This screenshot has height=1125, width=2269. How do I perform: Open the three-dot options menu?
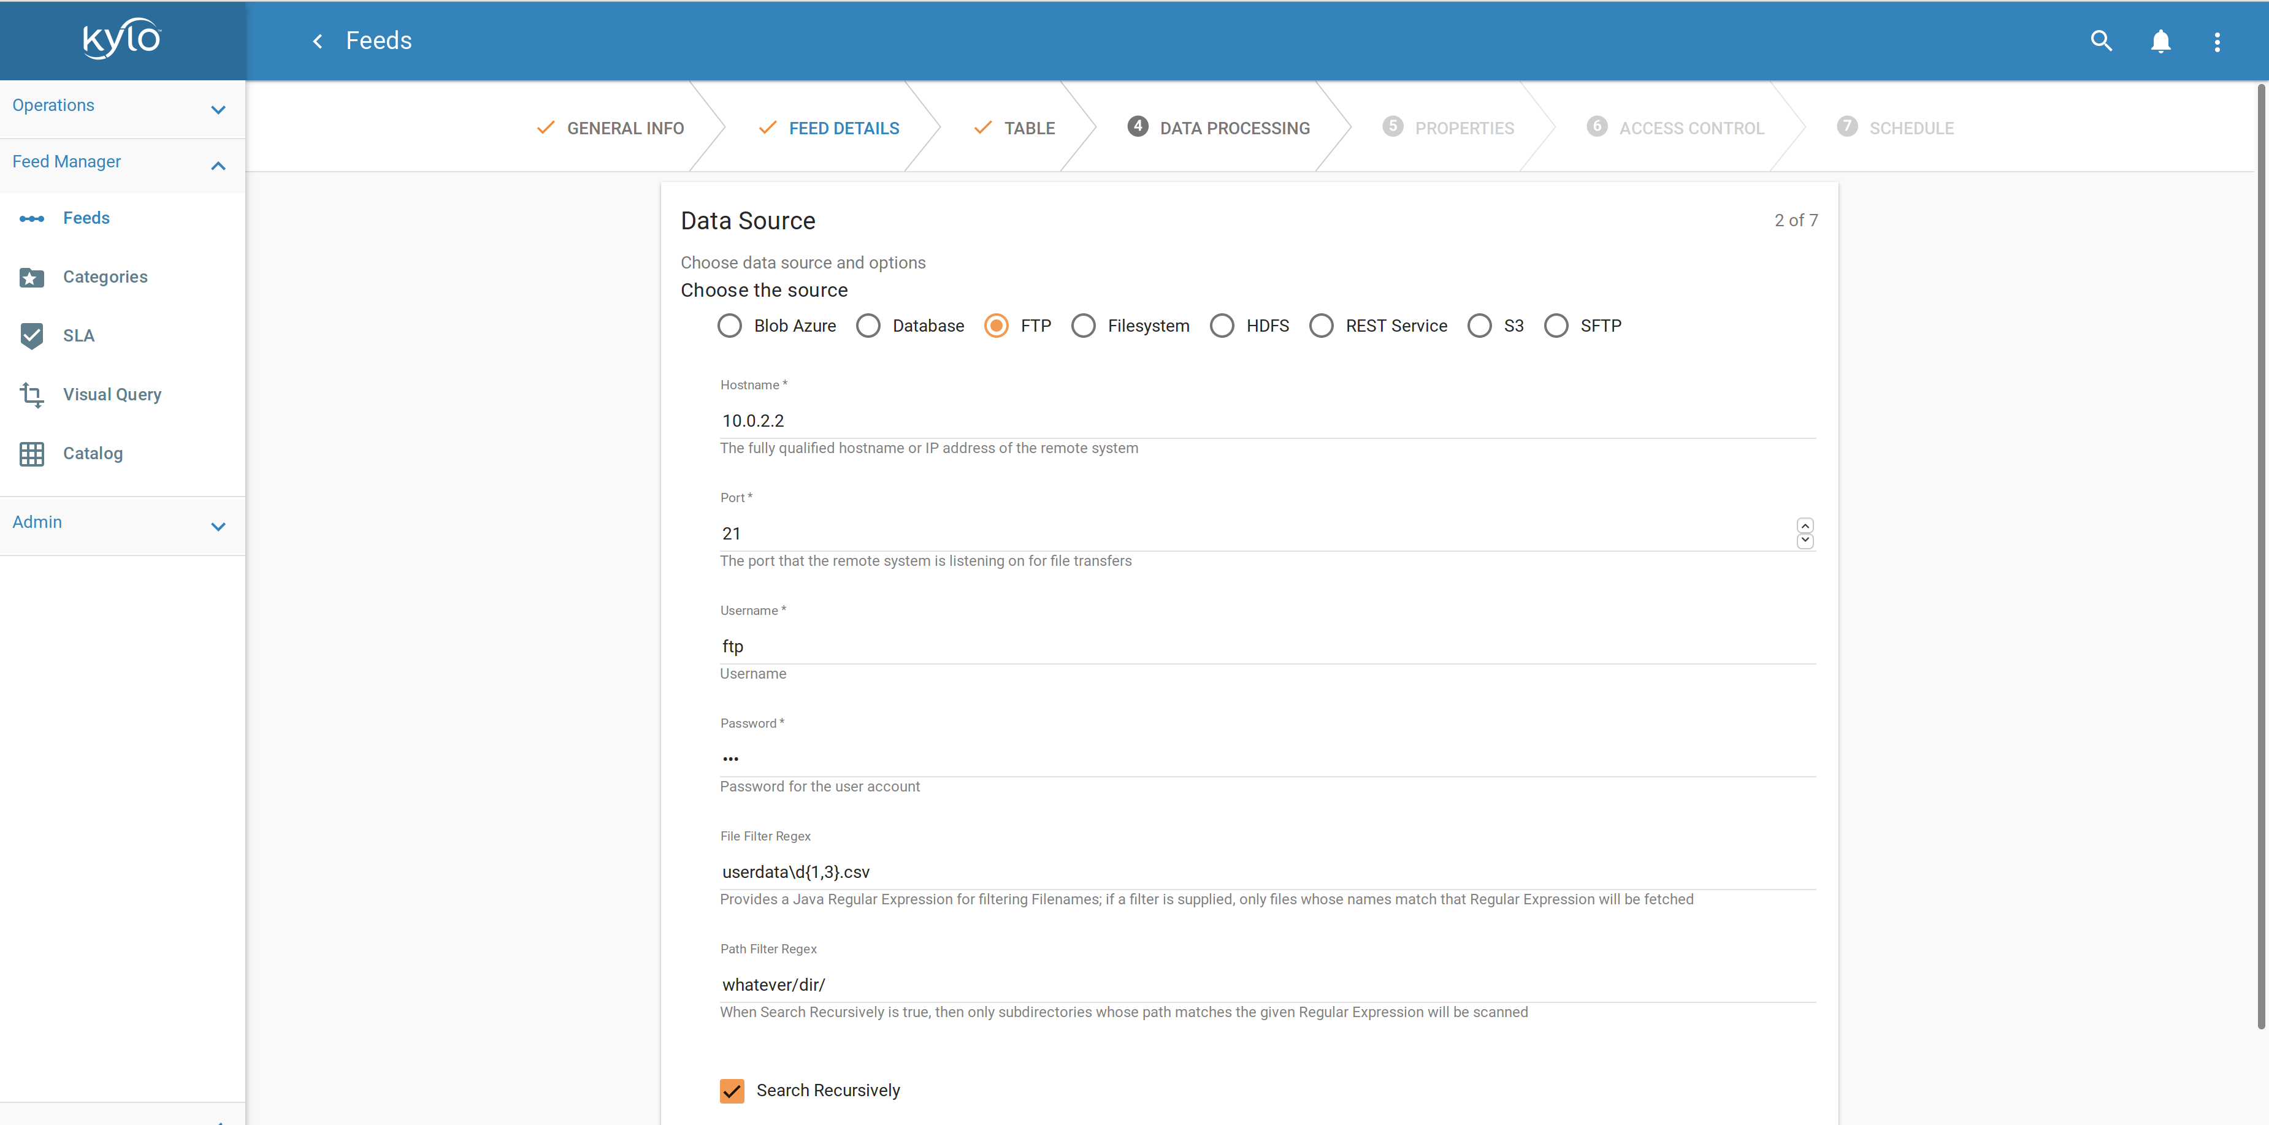pyautogui.click(x=2217, y=41)
